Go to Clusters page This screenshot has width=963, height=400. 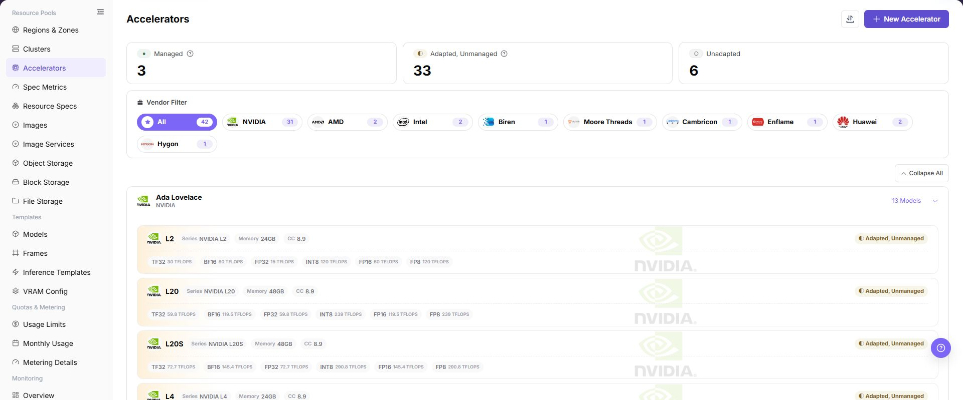point(56,49)
